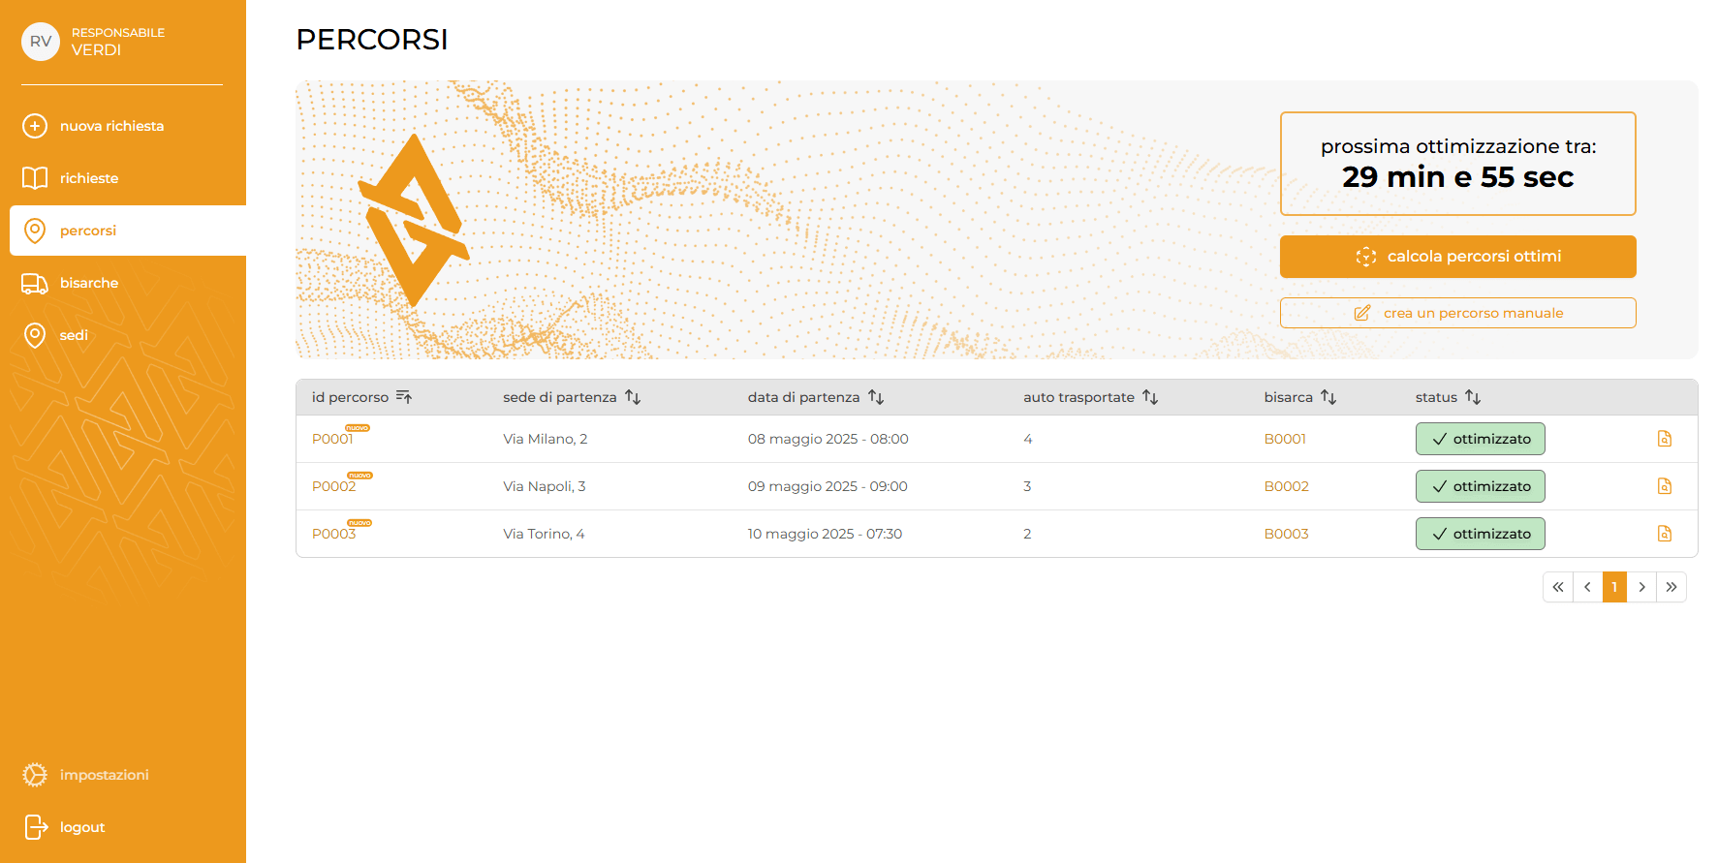This screenshot has height=863, width=1718.
Task: Open bisarca B0002 link
Action: [1286, 486]
